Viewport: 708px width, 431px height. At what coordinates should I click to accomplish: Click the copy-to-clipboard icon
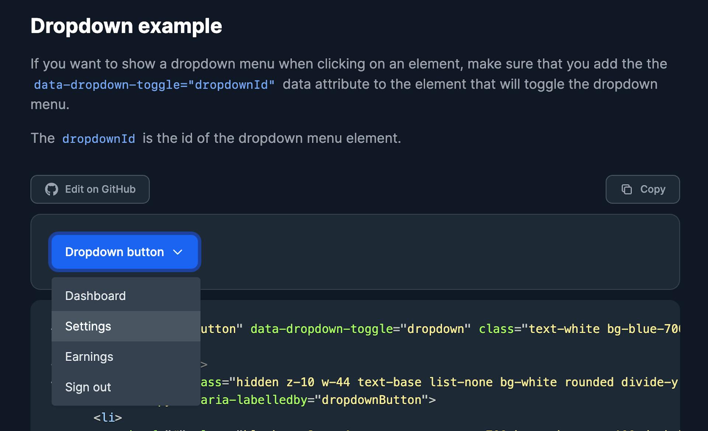627,189
